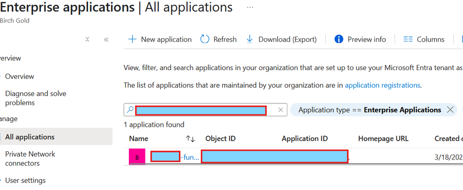Click the 3/18 creation date cell

(x=449, y=157)
